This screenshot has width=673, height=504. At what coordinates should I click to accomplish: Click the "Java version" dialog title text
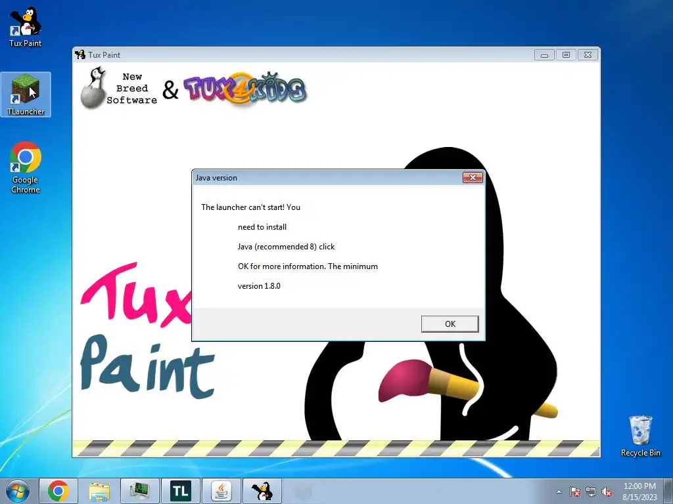click(x=216, y=178)
